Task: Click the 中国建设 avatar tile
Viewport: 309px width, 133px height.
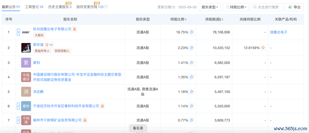Action: [x=26, y=77]
